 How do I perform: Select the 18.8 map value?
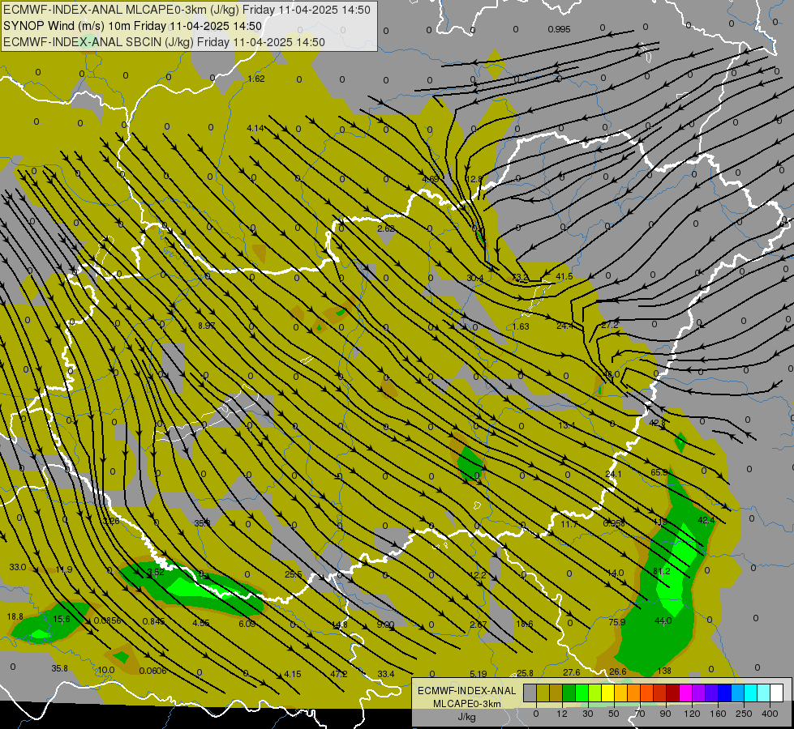[15, 616]
